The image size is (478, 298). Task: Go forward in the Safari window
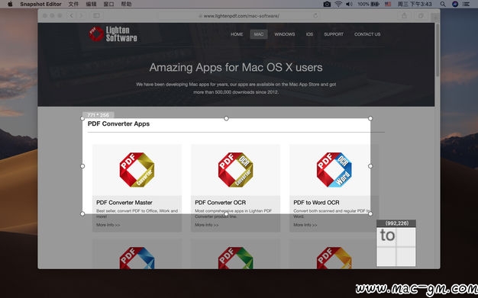[x=81, y=15]
